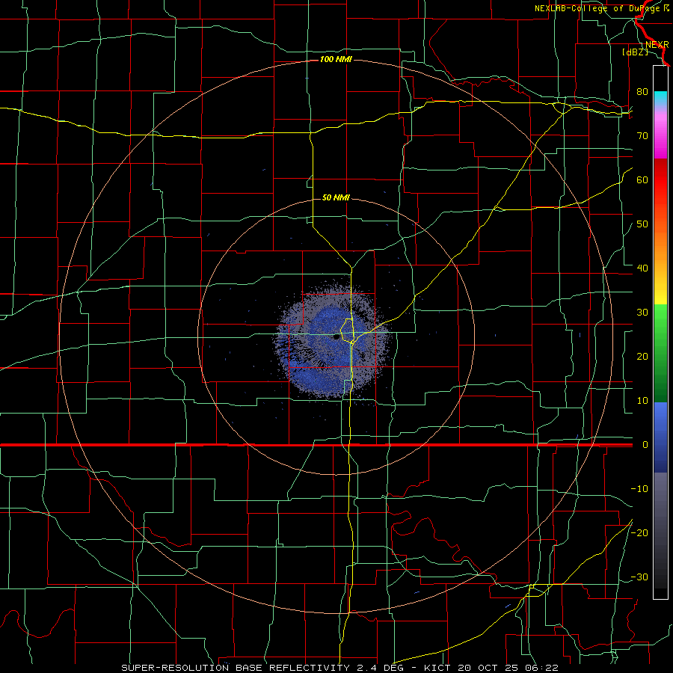Click the 0 value on the dBZ scale

645,445
